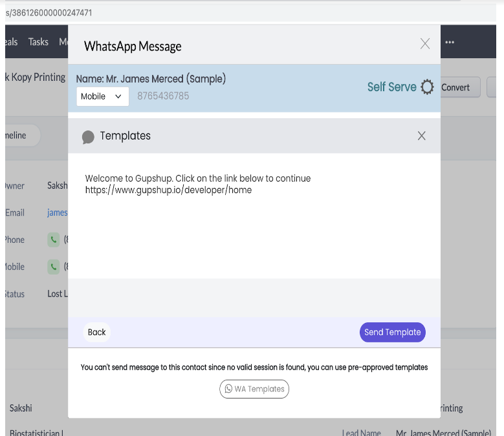504x436 pixels.
Task: Select the Timeline tab in background page
Action: click(x=23, y=136)
